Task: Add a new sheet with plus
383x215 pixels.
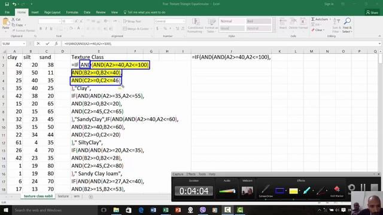Action: click(90, 196)
